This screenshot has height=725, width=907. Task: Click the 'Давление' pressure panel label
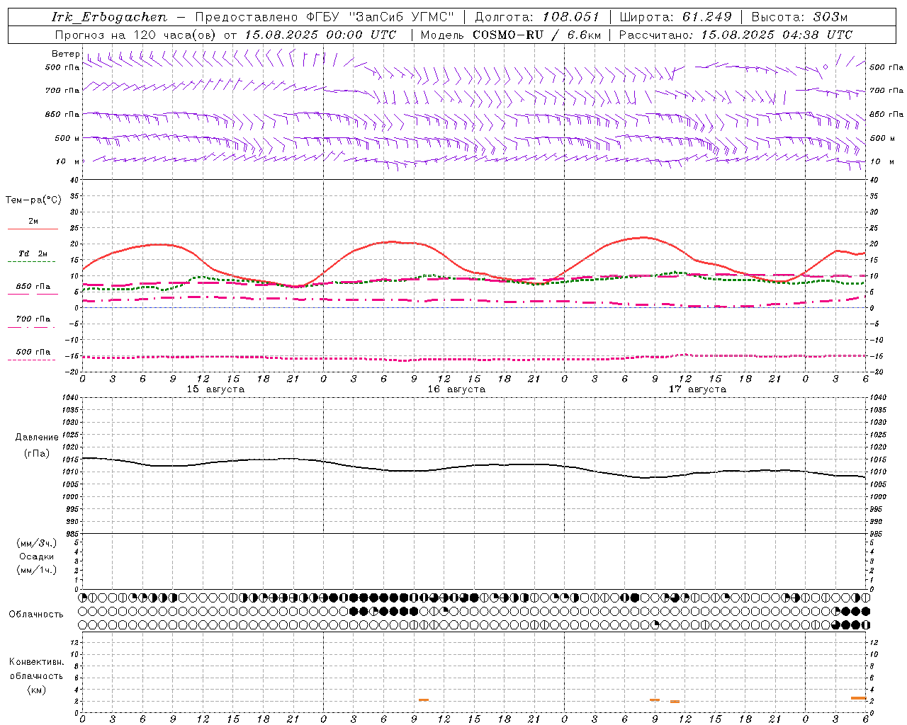[37, 438]
